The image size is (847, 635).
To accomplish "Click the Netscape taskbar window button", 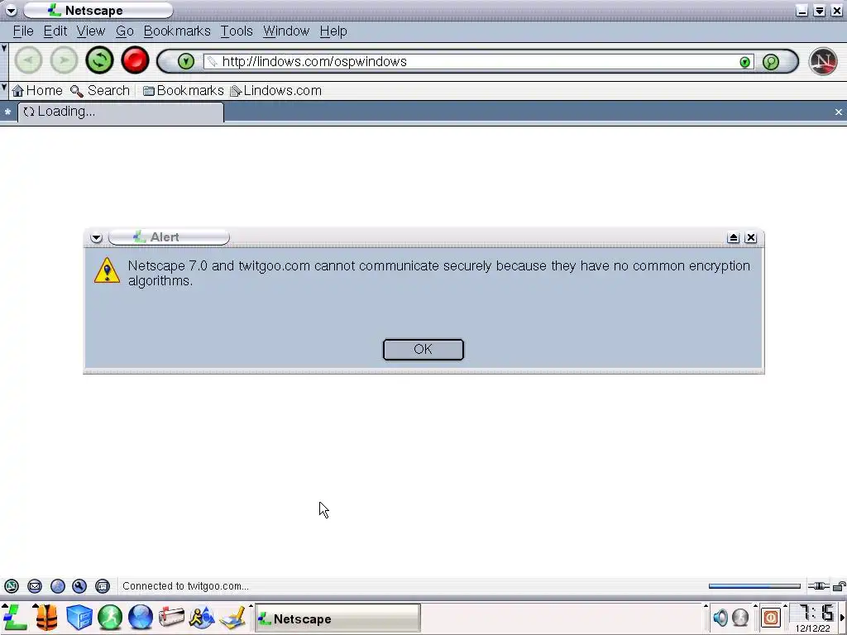I will point(337,618).
